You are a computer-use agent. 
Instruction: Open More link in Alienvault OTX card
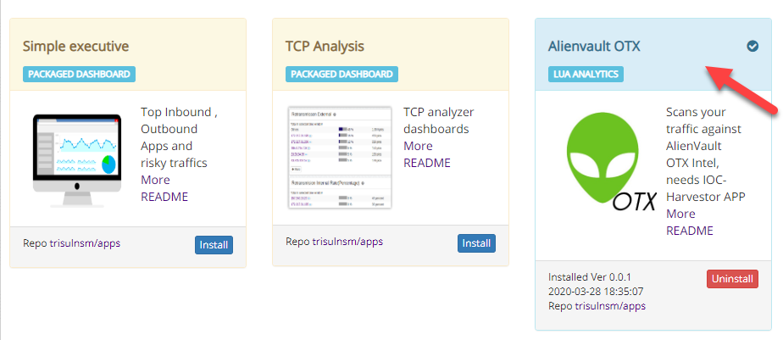680,214
